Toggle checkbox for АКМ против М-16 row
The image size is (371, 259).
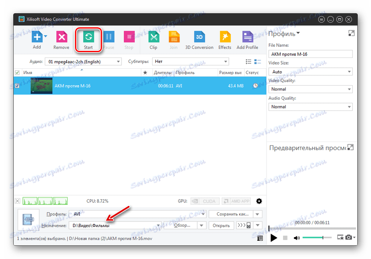(17, 86)
